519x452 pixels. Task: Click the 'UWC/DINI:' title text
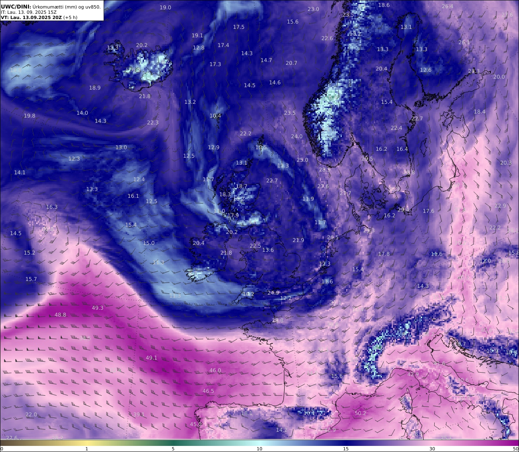(16, 6)
